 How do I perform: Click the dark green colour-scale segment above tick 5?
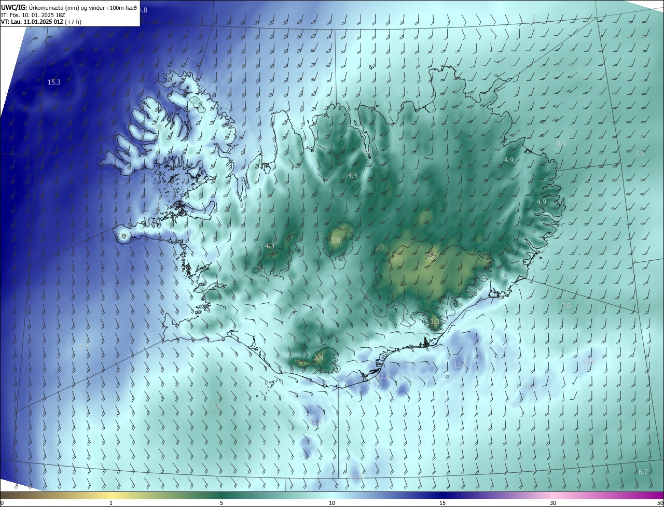click(222, 495)
